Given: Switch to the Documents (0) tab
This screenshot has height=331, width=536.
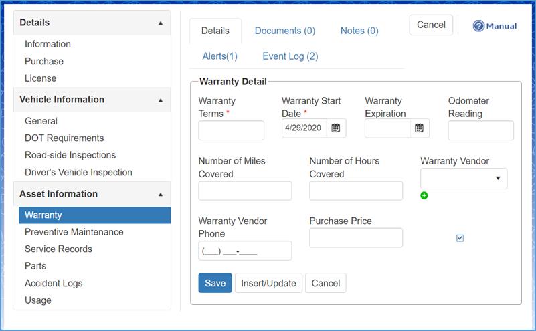Looking at the screenshot, I should 284,31.
